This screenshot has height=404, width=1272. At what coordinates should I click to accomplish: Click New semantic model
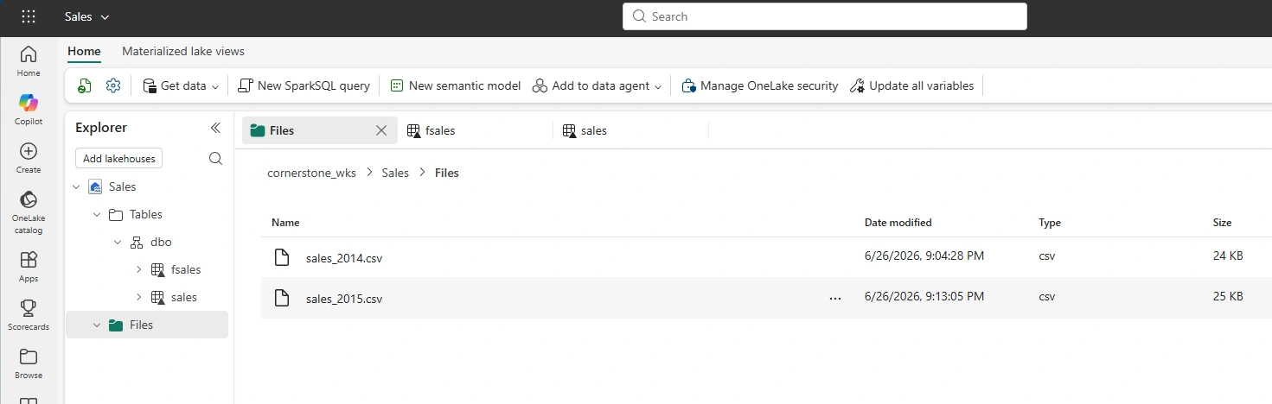point(455,85)
